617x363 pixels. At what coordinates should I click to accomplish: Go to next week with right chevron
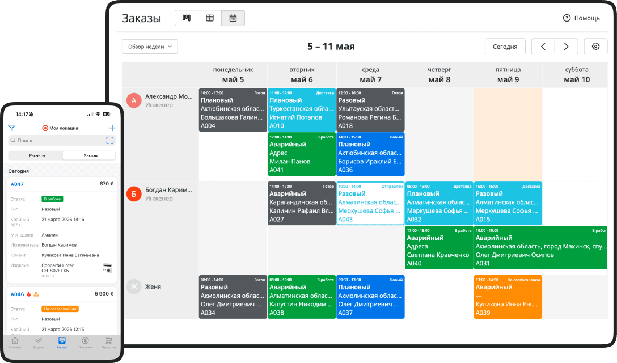(x=566, y=47)
